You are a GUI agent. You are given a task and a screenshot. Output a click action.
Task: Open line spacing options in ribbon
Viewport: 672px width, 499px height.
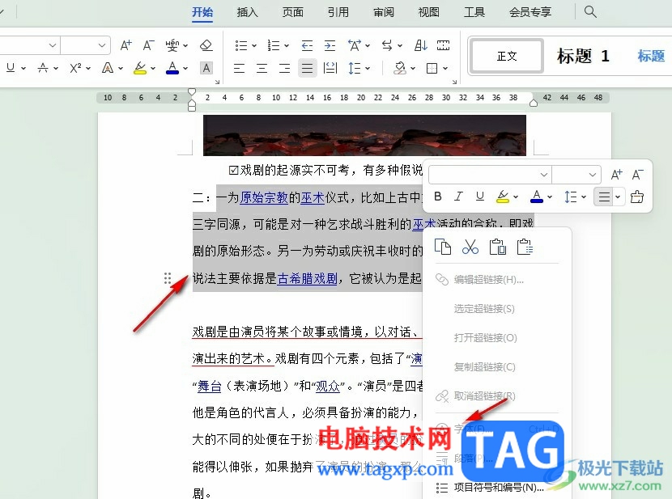[x=355, y=68]
